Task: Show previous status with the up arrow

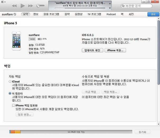Action: coord(110,4)
